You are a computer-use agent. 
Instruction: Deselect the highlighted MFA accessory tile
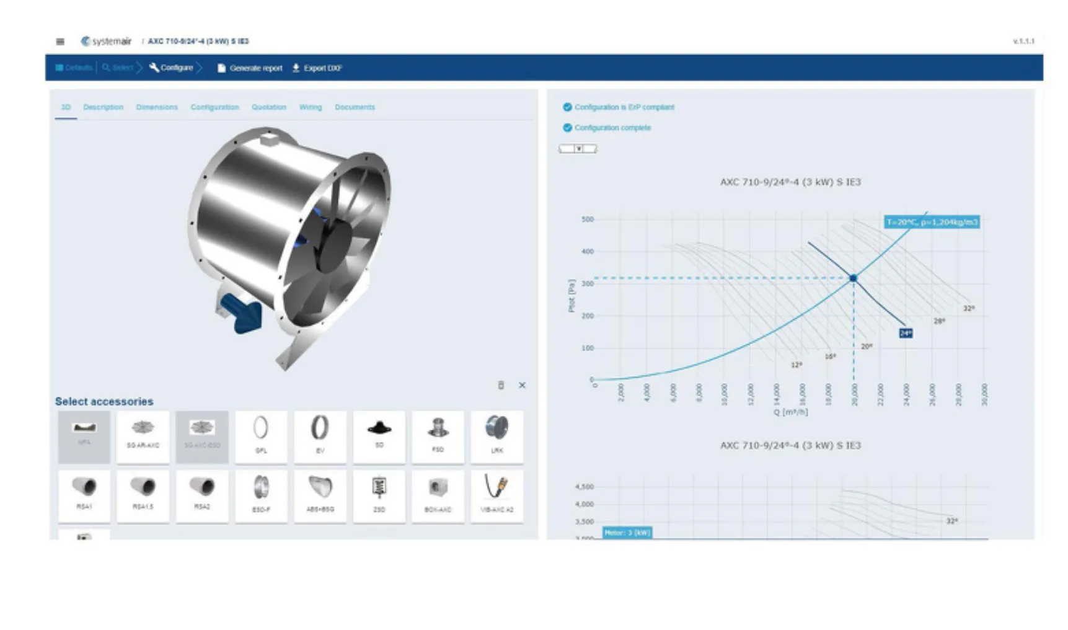click(x=84, y=437)
